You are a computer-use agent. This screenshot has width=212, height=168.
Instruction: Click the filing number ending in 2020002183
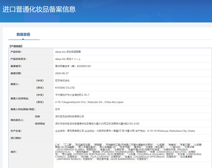(x=73, y=66)
